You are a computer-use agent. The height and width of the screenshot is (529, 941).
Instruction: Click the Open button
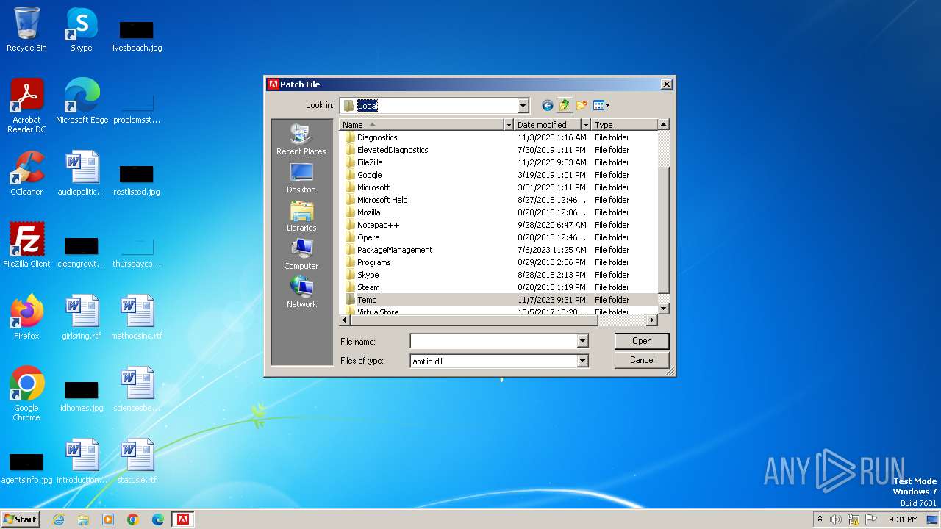[x=642, y=341]
